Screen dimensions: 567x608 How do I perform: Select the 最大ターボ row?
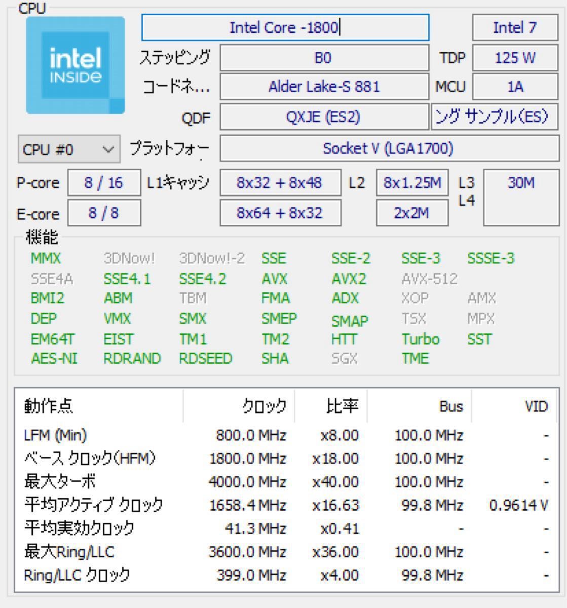click(x=286, y=482)
